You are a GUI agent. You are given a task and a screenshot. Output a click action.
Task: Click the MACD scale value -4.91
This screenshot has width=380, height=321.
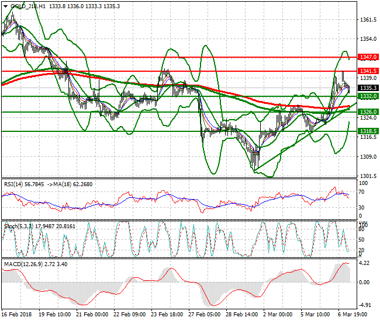click(364, 305)
